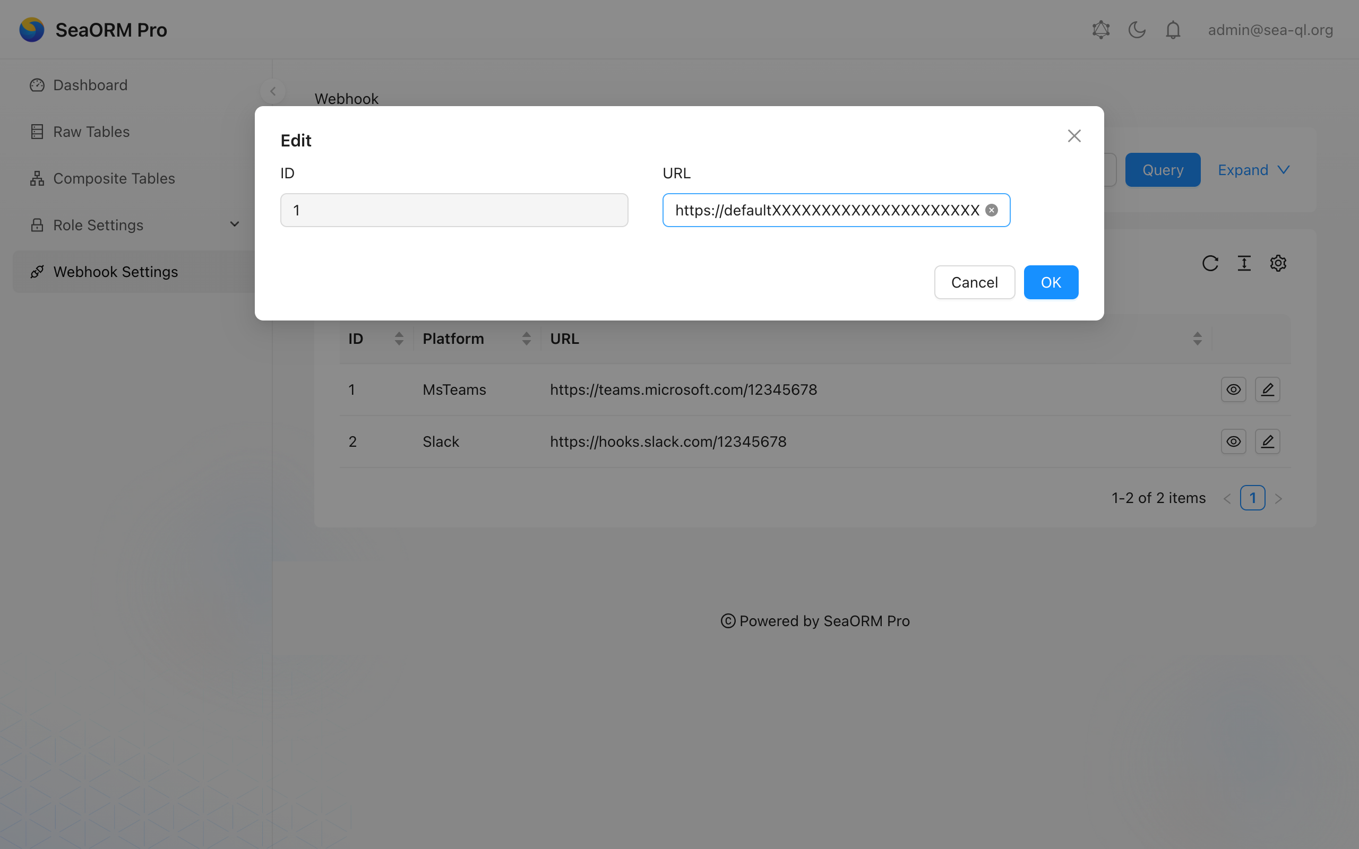Image resolution: width=1359 pixels, height=849 pixels.
Task: Toggle dark mode with the moon icon
Action: coord(1137,30)
